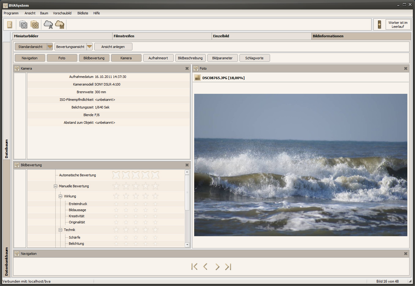The image size is (415, 286).
Task: Open the Standardansicht dropdown arrow
Action: (50, 47)
